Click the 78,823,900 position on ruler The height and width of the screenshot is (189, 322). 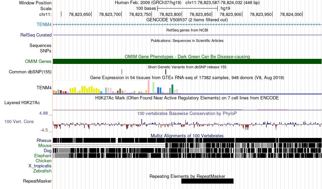[x=230, y=14]
